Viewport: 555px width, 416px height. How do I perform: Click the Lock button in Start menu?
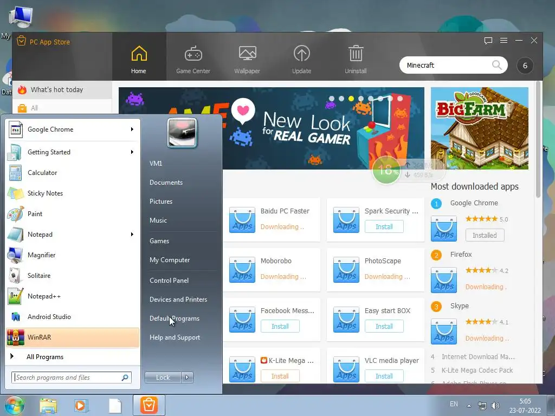pos(163,378)
